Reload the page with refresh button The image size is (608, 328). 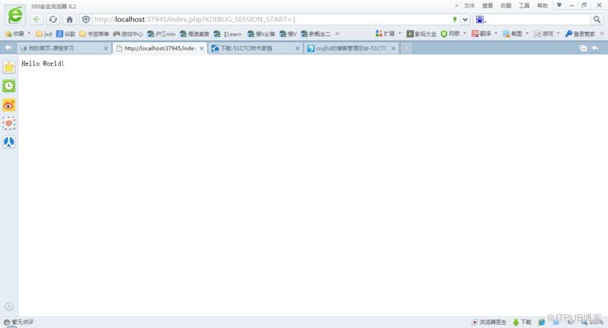coord(53,19)
